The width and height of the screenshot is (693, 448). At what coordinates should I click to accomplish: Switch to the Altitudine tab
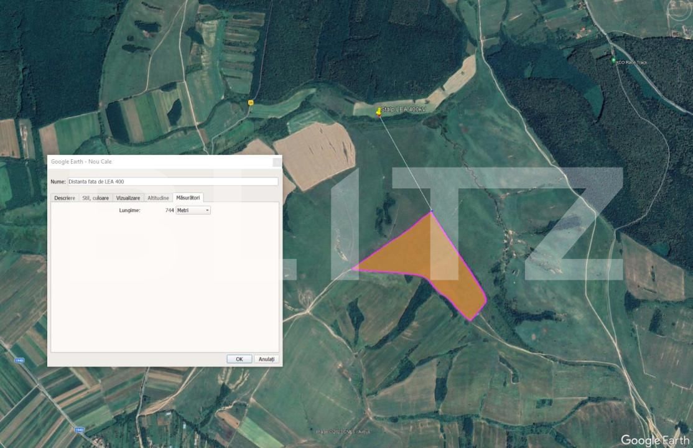tap(159, 197)
